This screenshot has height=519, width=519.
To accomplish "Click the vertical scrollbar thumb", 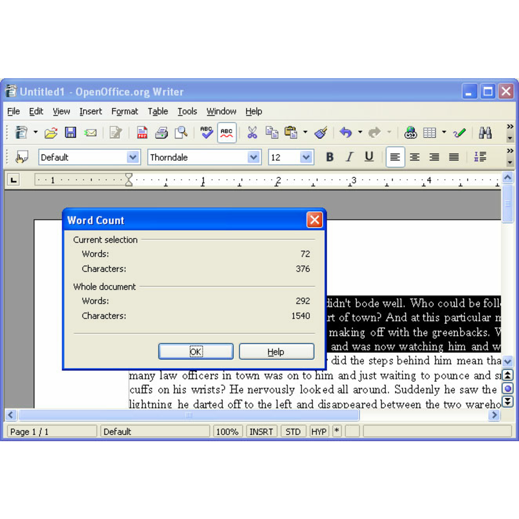I will pyautogui.click(x=508, y=204).
